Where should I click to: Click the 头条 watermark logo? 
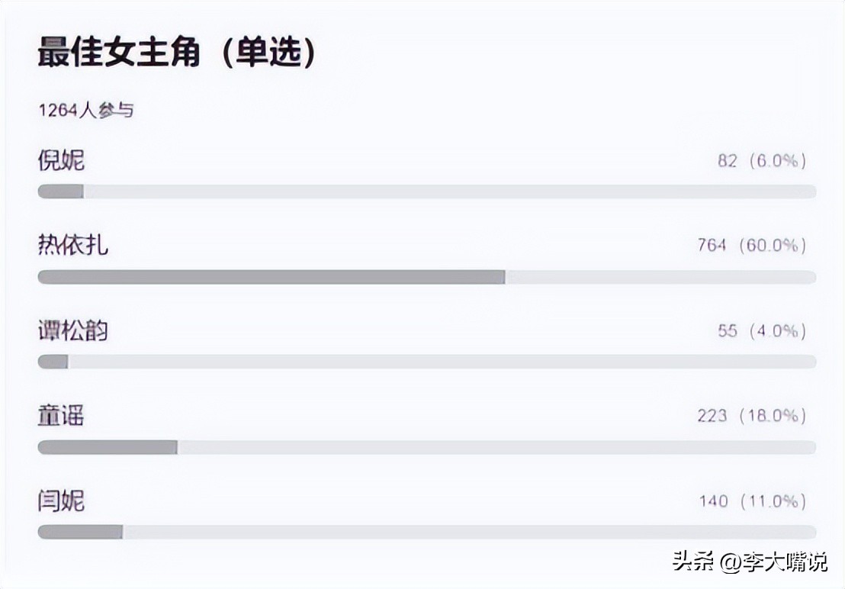click(692, 562)
